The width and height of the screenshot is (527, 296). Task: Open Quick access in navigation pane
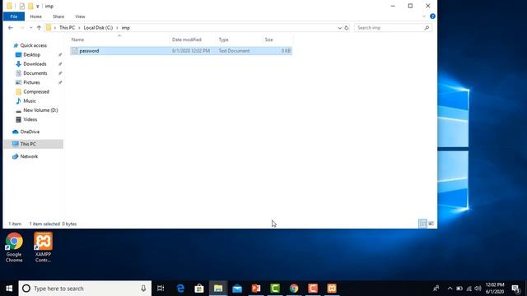coord(33,45)
